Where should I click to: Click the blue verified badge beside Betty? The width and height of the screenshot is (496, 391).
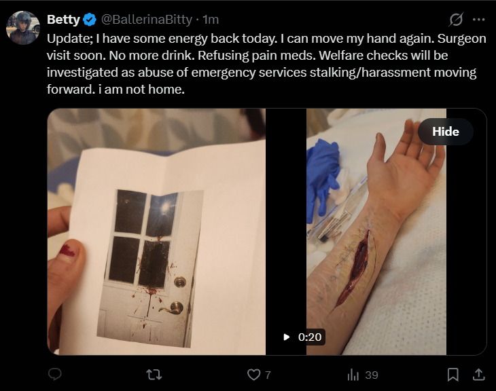(90, 20)
